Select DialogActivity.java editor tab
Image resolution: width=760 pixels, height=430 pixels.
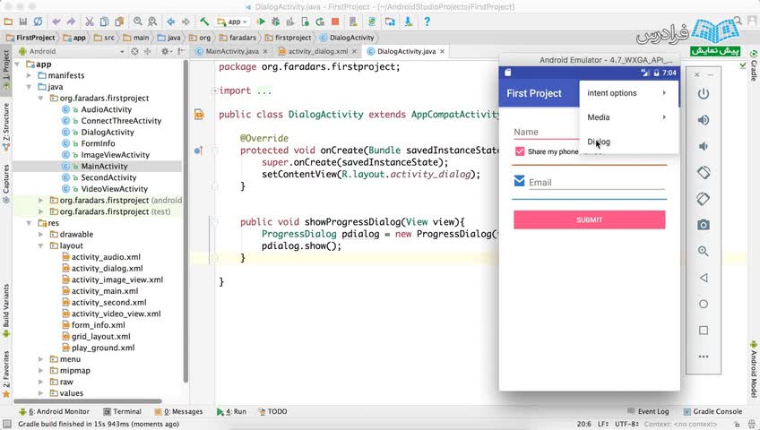(x=406, y=51)
